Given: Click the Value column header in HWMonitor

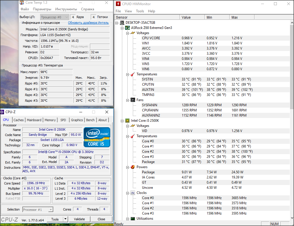Looking at the screenshot, I should point(192,17).
